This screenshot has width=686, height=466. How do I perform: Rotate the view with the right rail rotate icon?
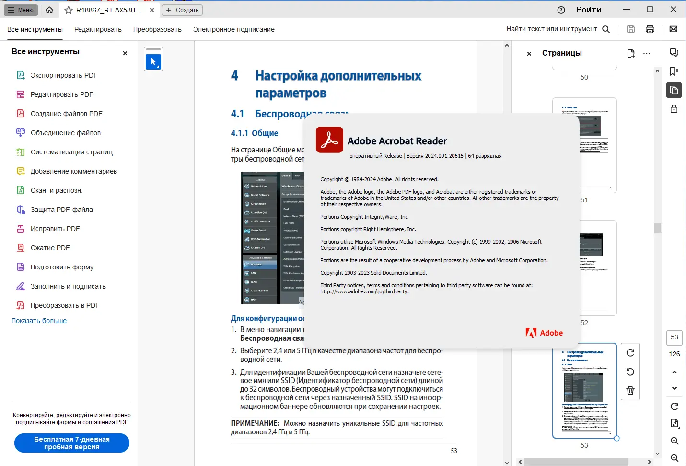click(x=674, y=407)
